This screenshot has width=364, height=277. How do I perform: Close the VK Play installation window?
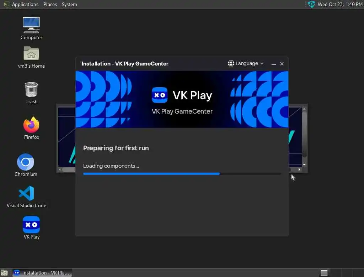[x=282, y=64]
